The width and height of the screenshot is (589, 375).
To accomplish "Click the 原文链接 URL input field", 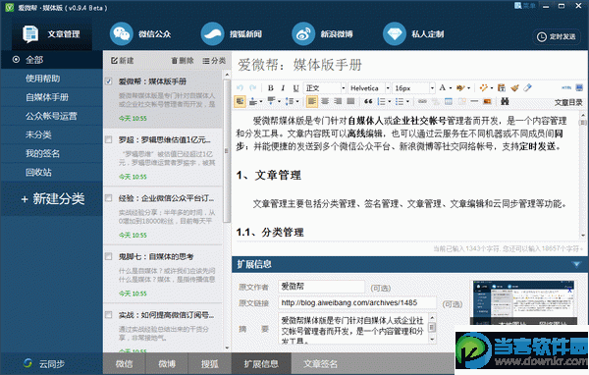I will pos(357,303).
